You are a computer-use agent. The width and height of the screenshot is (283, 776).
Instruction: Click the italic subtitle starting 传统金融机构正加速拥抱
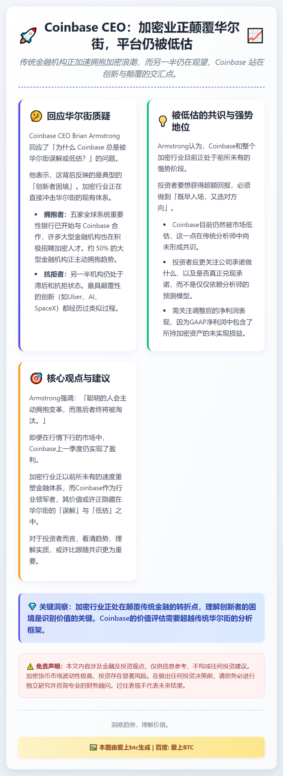(142, 68)
